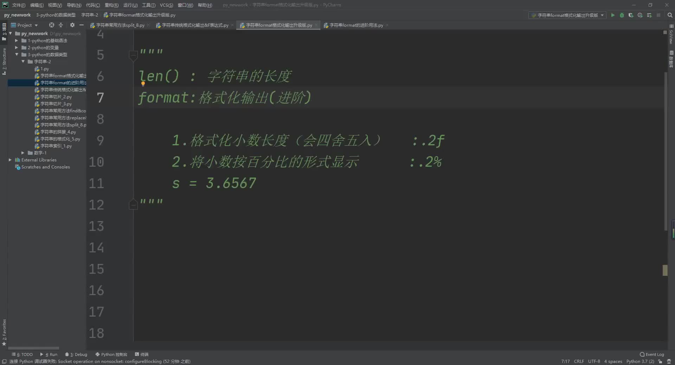Click 字符串-2 breadcrumb in navigation bar
Screen dimensions: 675x365
coord(89,15)
